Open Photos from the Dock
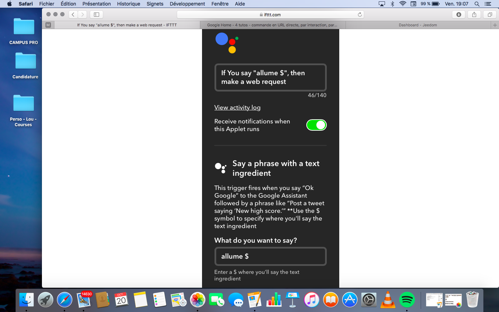Image resolution: width=499 pixels, height=312 pixels. tap(198, 300)
